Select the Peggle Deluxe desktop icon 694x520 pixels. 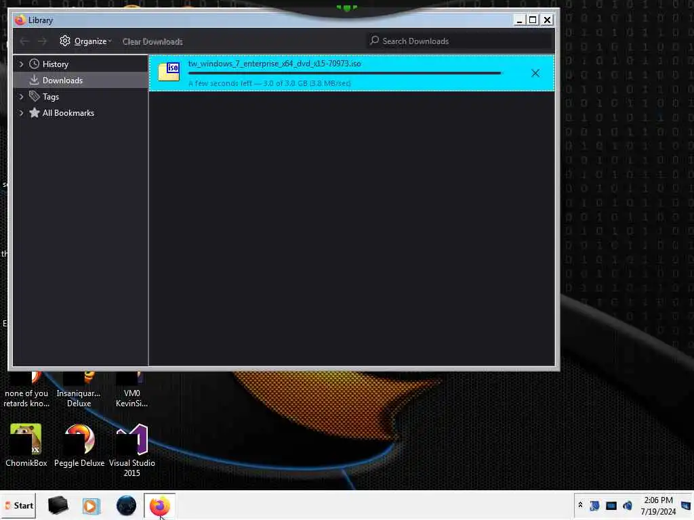(x=79, y=446)
